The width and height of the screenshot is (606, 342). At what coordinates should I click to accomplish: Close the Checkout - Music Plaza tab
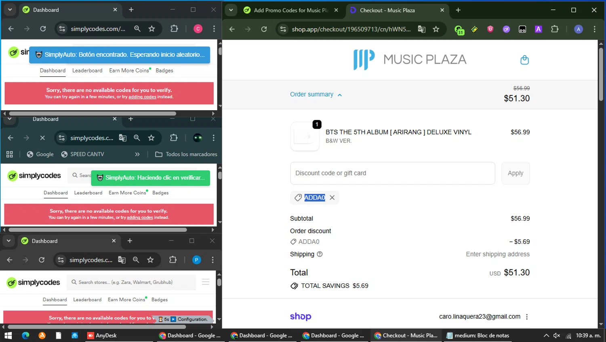[x=442, y=10]
